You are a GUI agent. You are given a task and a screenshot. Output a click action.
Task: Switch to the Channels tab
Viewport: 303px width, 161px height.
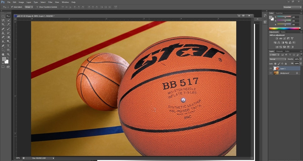click(x=279, y=51)
